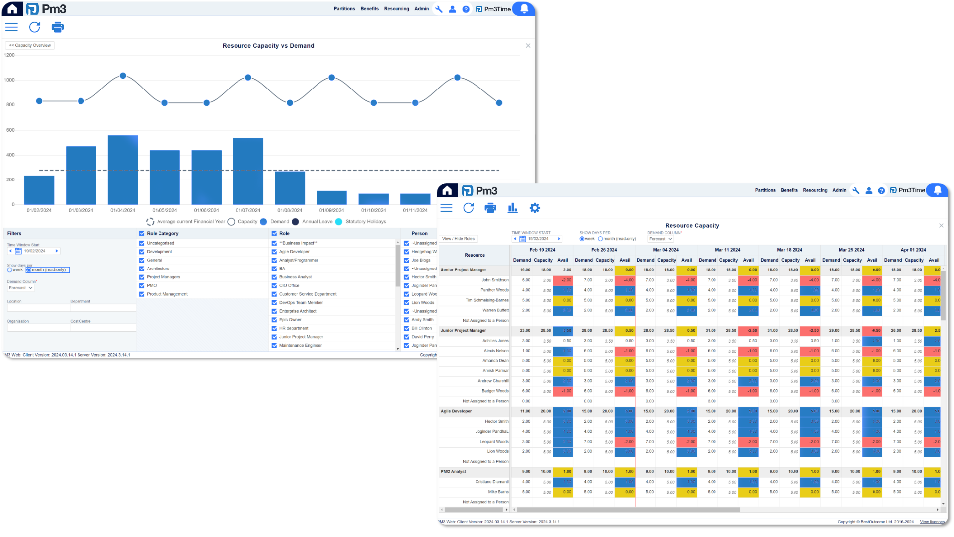This screenshot has width=954, height=537.
Task: Open the bar chart view from Resource Capacity toolbar
Action: (512, 208)
